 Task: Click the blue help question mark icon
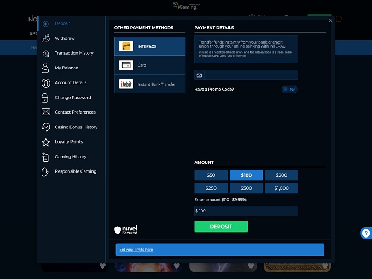pyautogui.click(x=366, y=233)
